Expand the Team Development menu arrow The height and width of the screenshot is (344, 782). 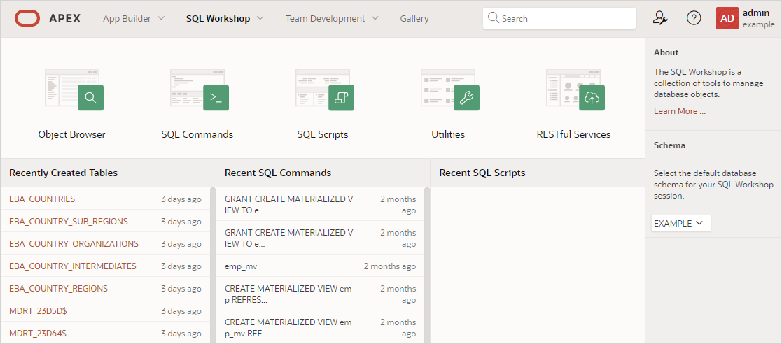pyautogui.click(x=375, y=18)
